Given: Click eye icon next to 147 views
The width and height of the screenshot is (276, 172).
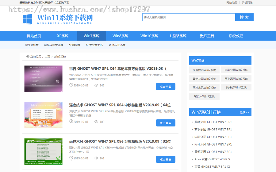Looking at the screenshot, I should click(x=96, y=85).
